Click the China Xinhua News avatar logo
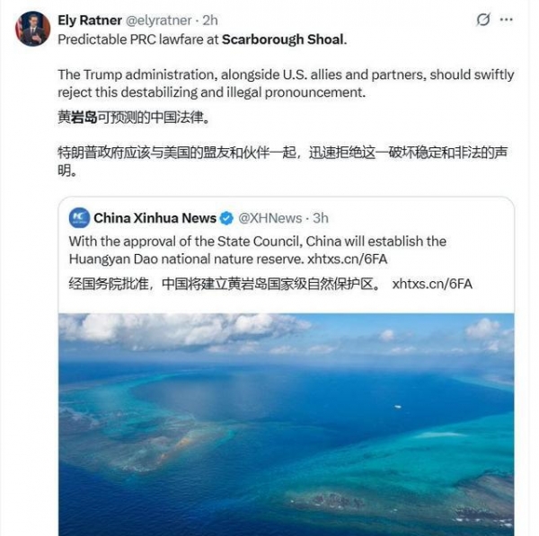The image size is (539, 536). pos(78,217)
